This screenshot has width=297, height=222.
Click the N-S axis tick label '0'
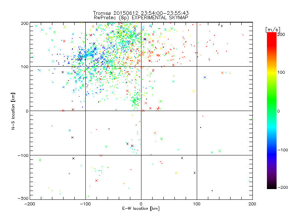click(x=27, y=111)
